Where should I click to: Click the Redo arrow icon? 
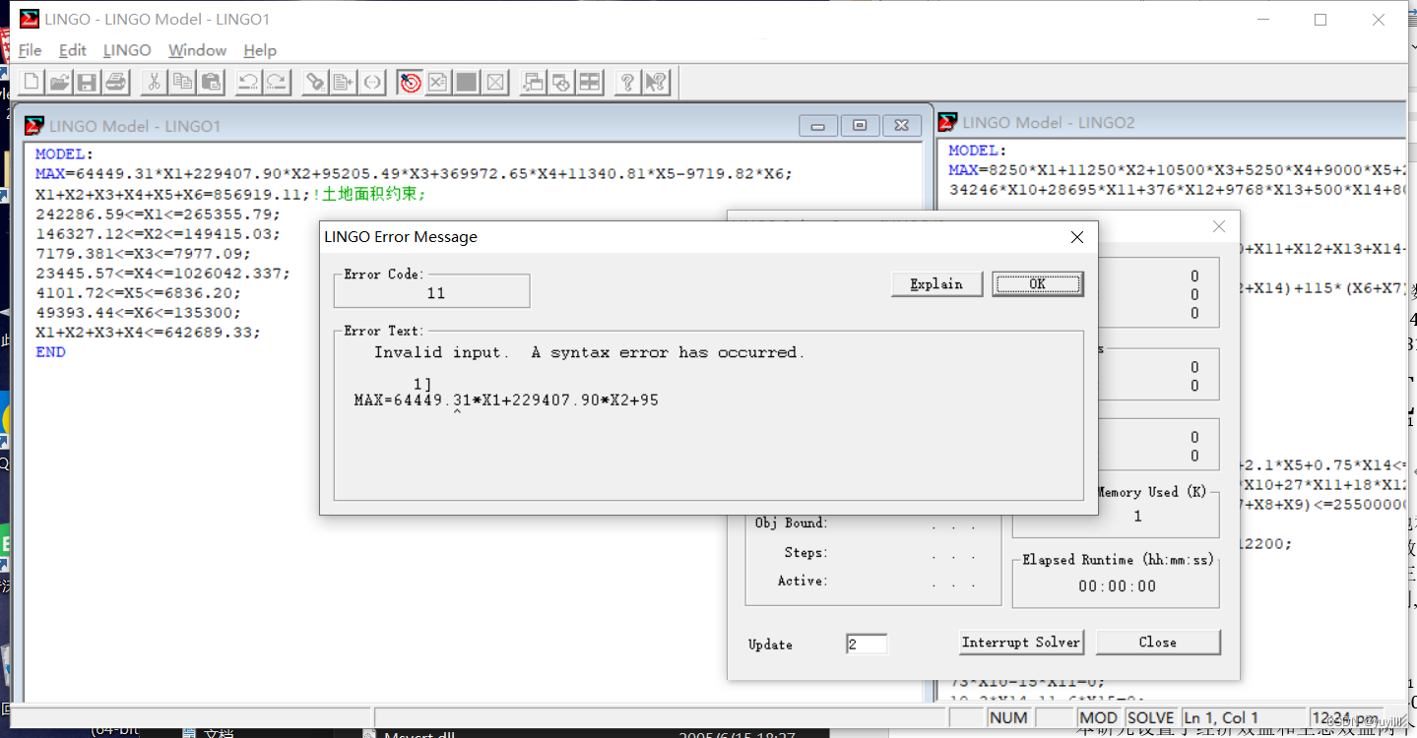(x=277, y=82)
